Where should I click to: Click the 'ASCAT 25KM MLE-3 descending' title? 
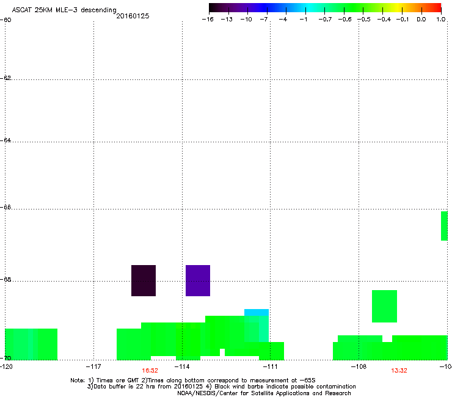tap(64, 10)
